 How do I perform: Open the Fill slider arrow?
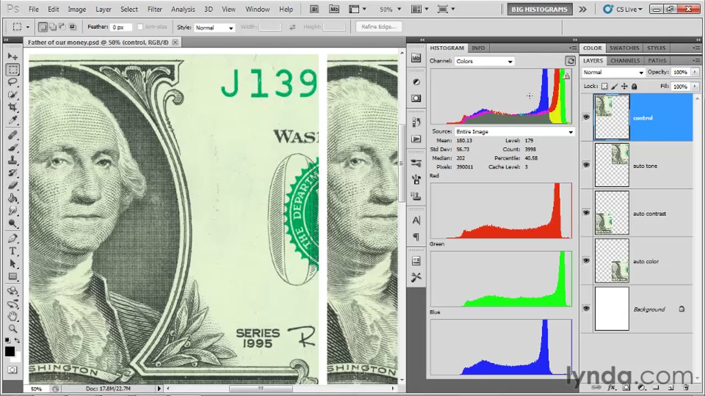694,86
